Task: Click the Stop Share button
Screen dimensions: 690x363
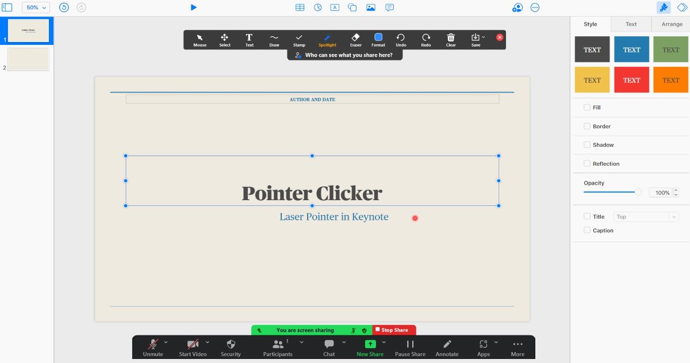Action: click(x=393, y=330)
